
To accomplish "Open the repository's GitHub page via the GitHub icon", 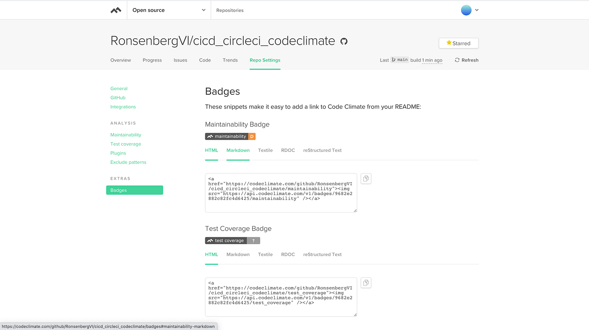I will pyautogui.click(x=344, y=41).
